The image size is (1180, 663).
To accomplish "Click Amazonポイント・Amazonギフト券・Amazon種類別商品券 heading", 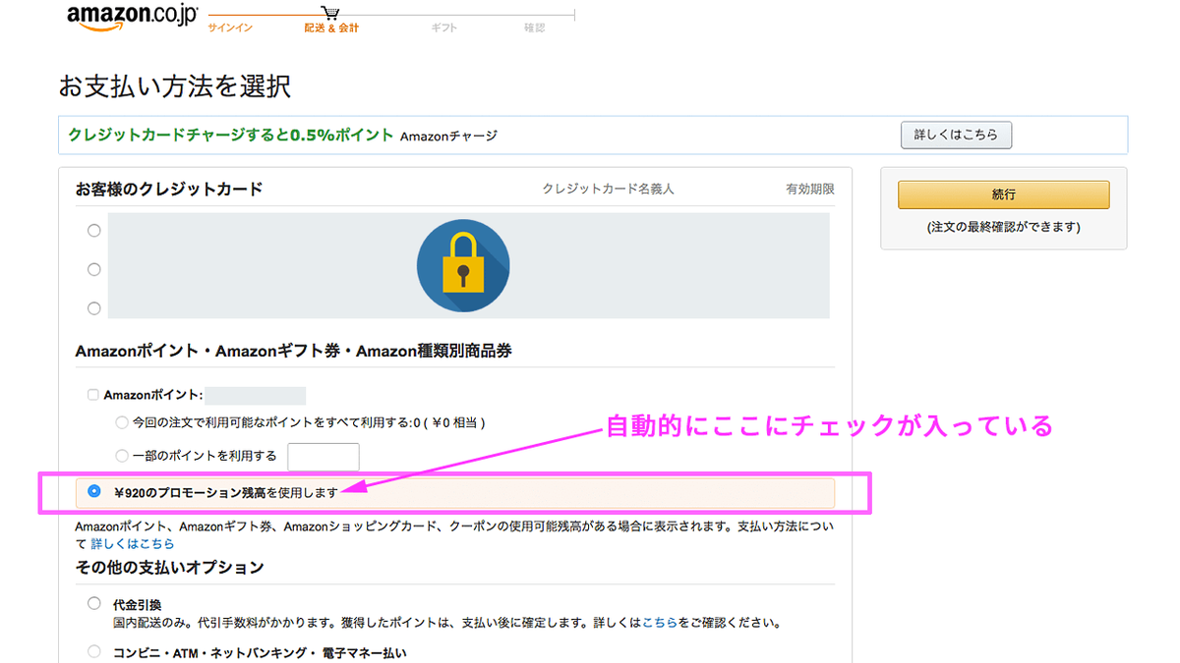I will click(293, 351).
